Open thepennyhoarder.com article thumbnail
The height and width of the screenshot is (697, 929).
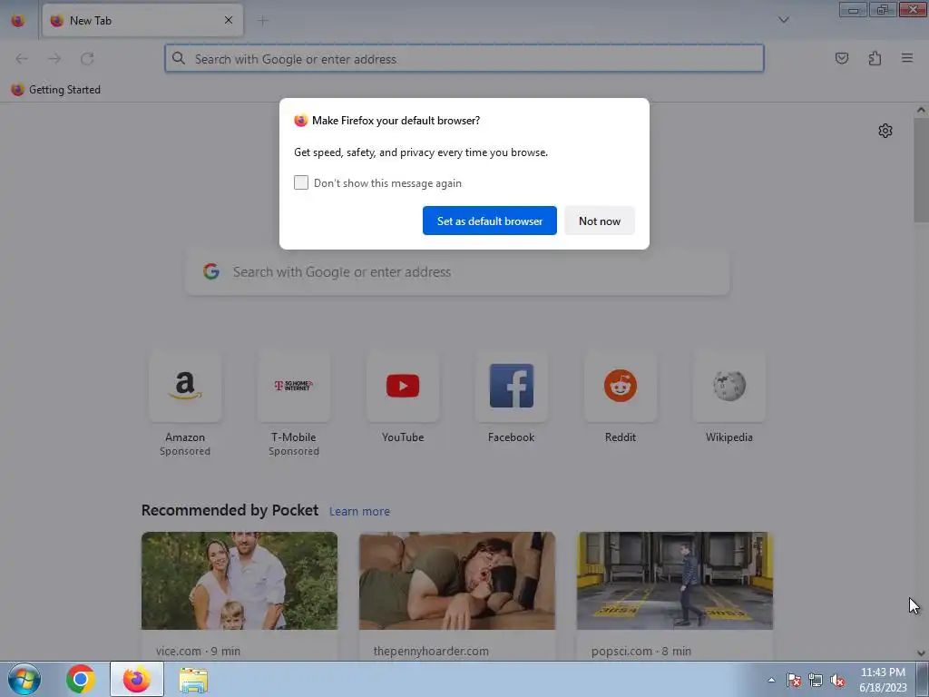457,581
